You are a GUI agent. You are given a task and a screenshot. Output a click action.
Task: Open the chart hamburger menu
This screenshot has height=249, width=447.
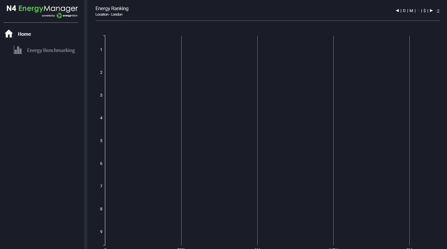(438, 11)
